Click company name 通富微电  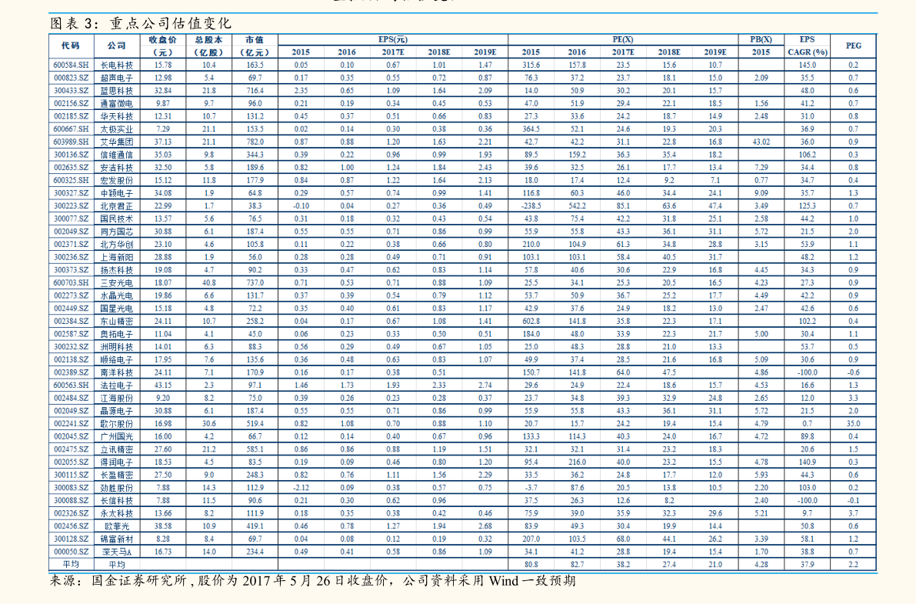click(116, 104)
